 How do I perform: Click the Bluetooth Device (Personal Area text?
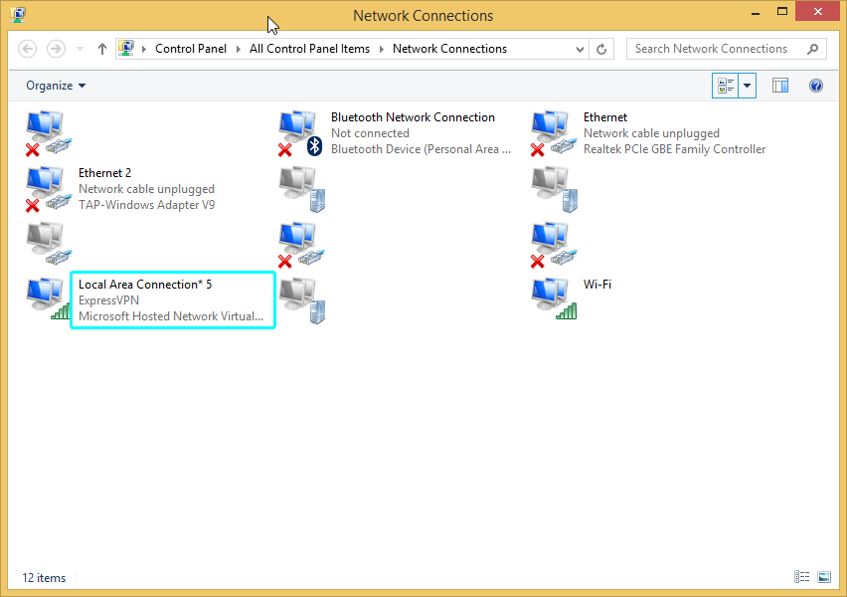point(421,149)
